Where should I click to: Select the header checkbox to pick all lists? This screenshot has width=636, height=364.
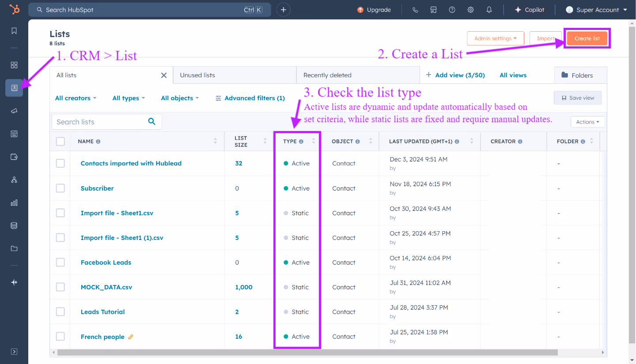click(60, 141)
